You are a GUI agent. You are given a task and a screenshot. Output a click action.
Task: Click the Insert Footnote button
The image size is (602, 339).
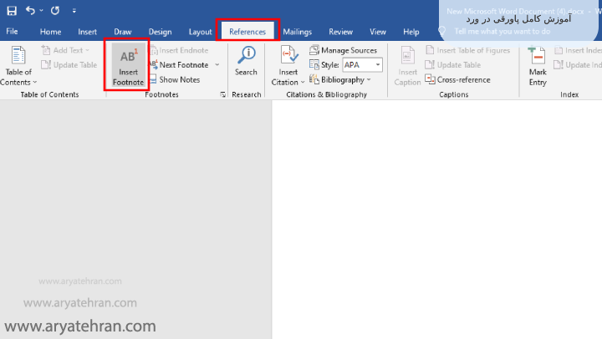click(128, 65)
